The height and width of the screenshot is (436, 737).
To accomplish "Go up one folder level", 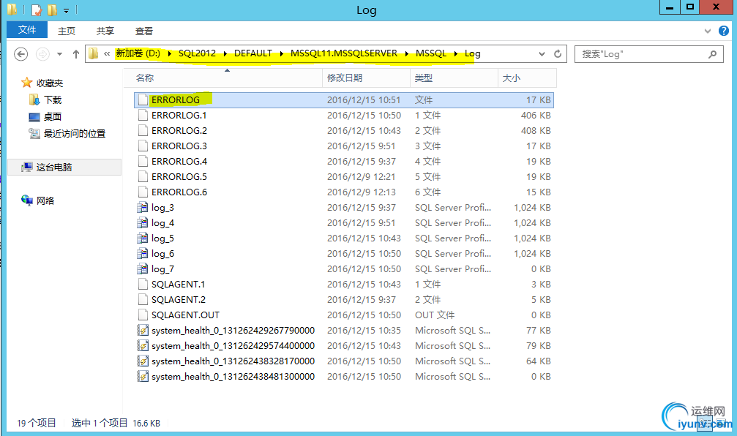I will tap(75, 54).
